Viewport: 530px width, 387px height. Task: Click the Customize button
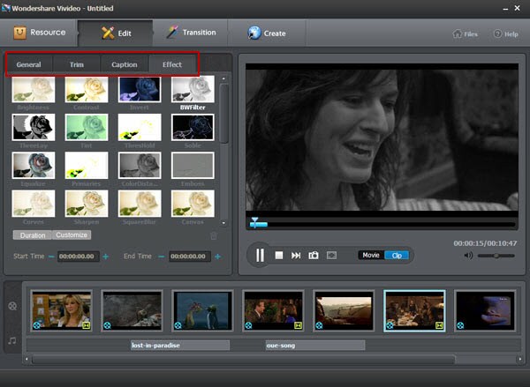click(72, 234)
